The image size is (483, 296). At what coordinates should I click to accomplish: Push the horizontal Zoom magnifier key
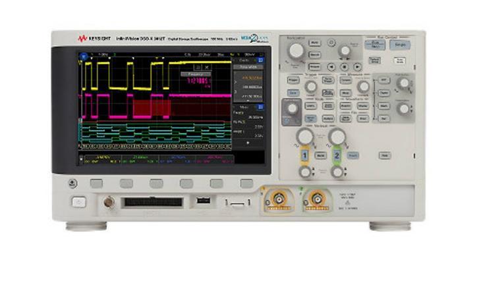[331, 42]
